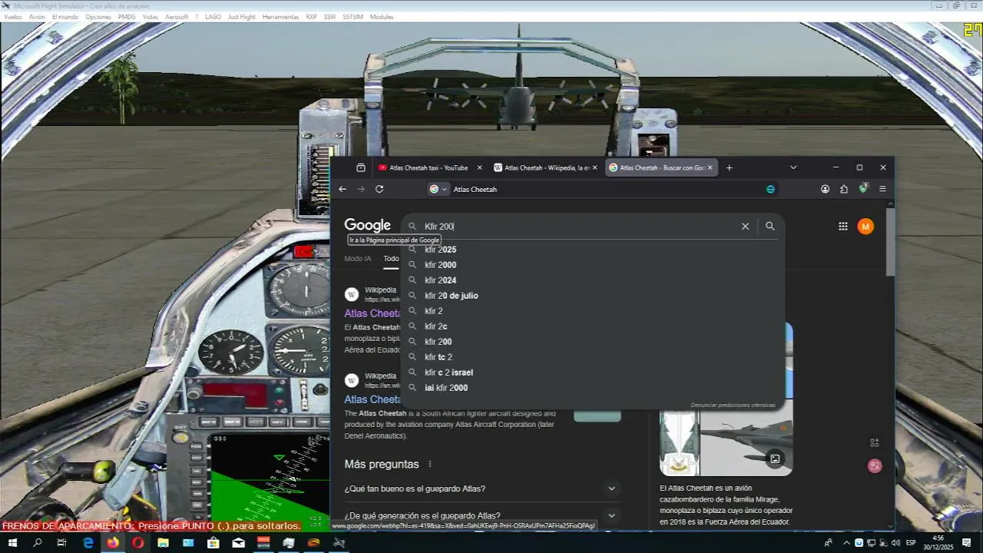Open the volume control in system tray
The width and height of the screenshot is (983, 553).
(895, 543)
